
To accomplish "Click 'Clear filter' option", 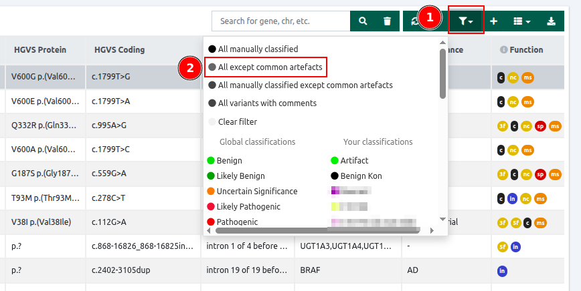I will click(x=237, y=122).
